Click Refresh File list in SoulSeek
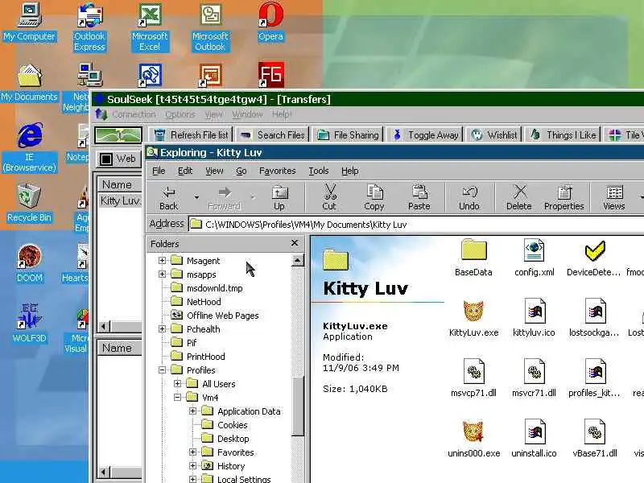Screen dimensions: 644x483 pyautogui.click(x=191, y=134)
